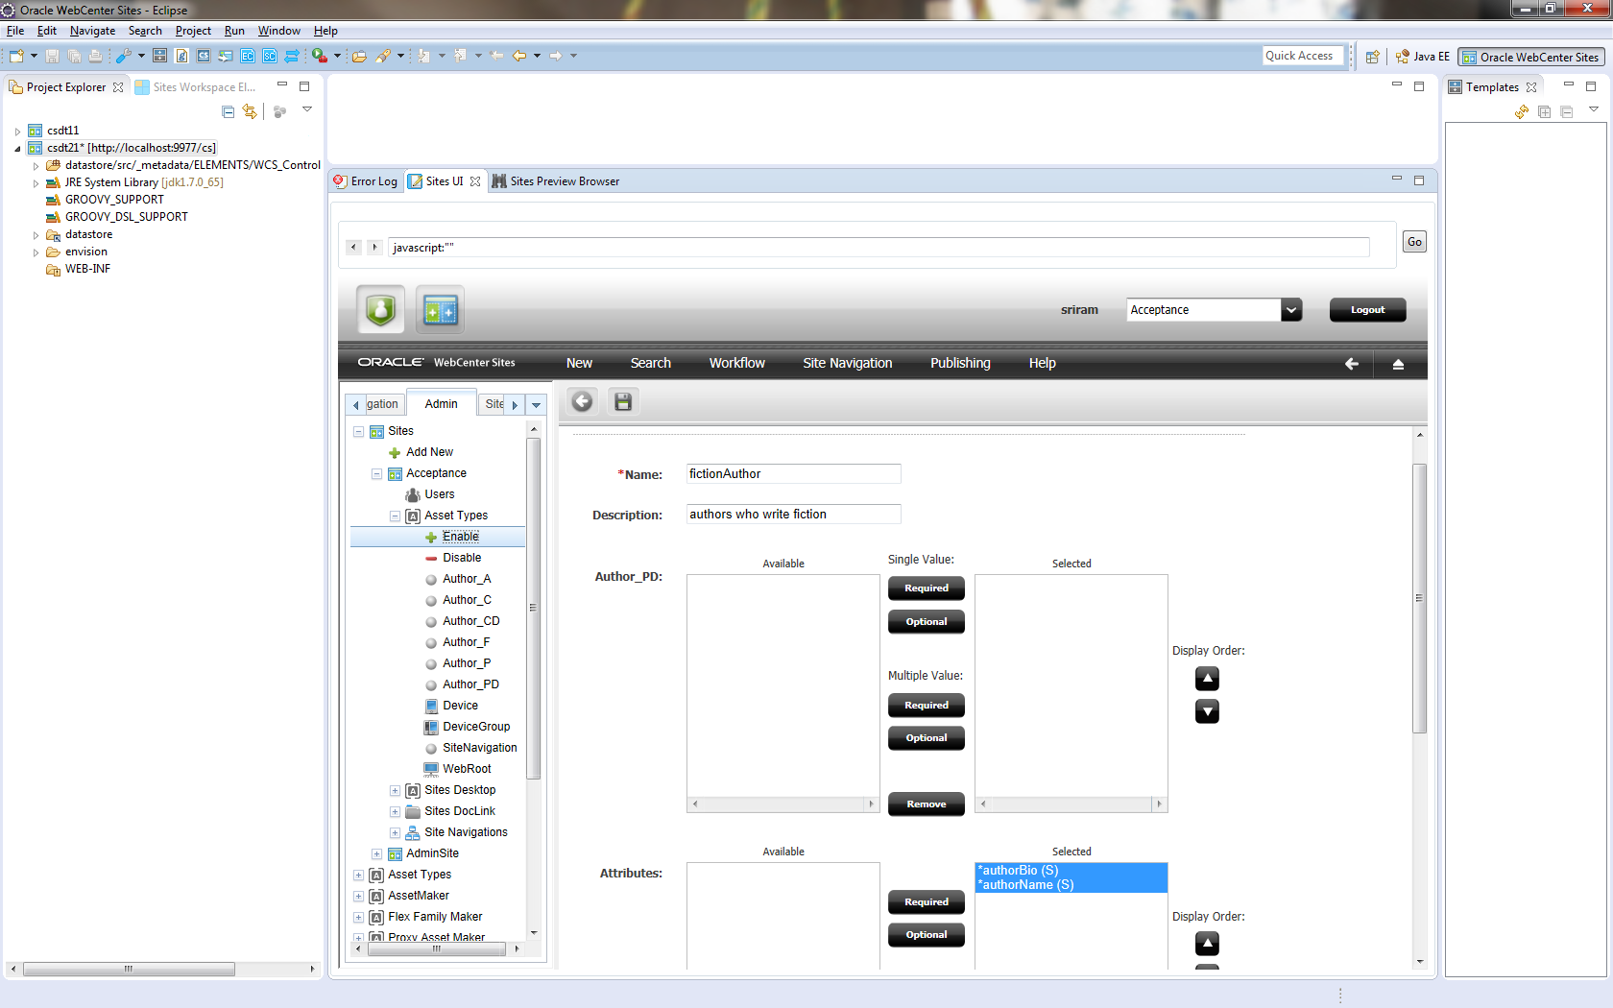The height and width of the screenshot is (1008, 1613).
Task: Open tab list dropdown beside Site tab
Action: [x=537, y=405]
